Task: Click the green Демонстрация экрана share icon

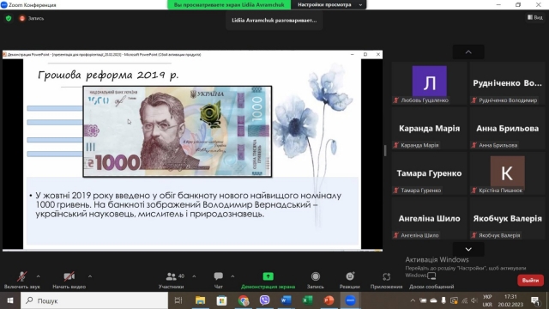Action: point(268,276)
